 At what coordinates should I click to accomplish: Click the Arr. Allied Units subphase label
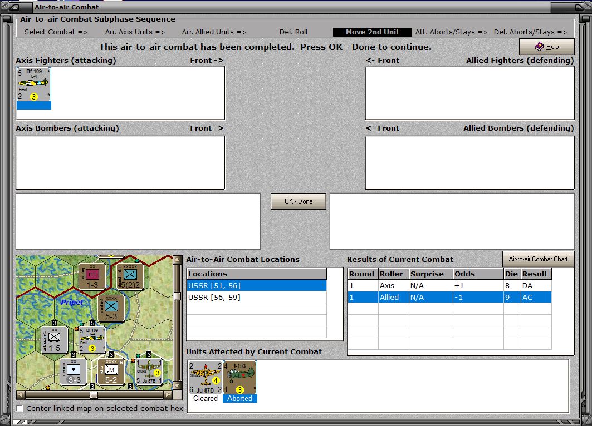click(214, 32)
